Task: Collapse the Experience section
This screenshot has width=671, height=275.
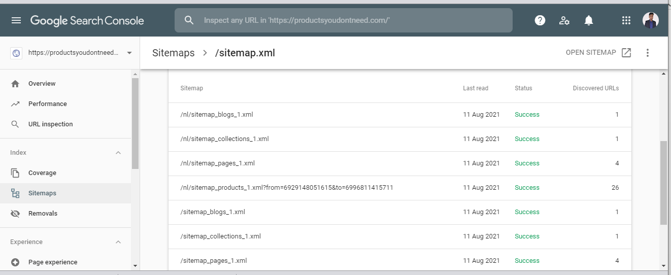Action: coord(118,242)
